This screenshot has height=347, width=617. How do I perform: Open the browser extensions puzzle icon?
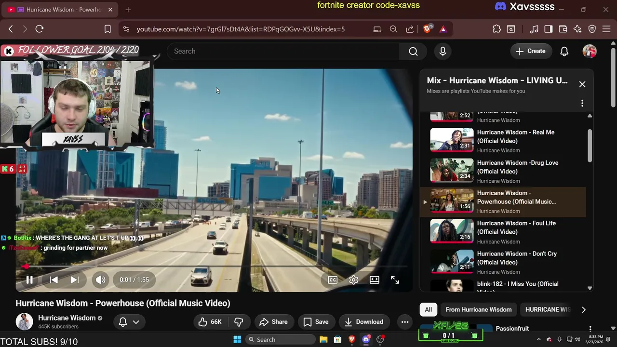pos(496,29)
